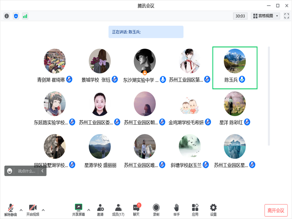Select 苏州工业园区唯... avatar

(x=145, y=146)
